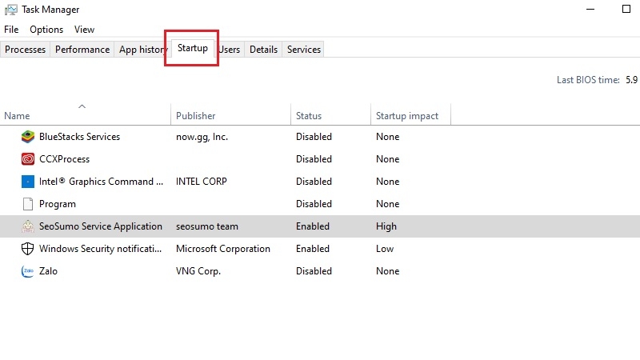Click the SeoSumo Service Application icon
The image size is (640, 360).
point(27,226)
